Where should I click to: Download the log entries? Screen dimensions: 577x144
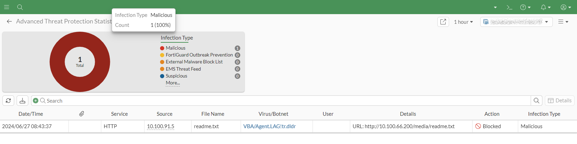(22, 101)
